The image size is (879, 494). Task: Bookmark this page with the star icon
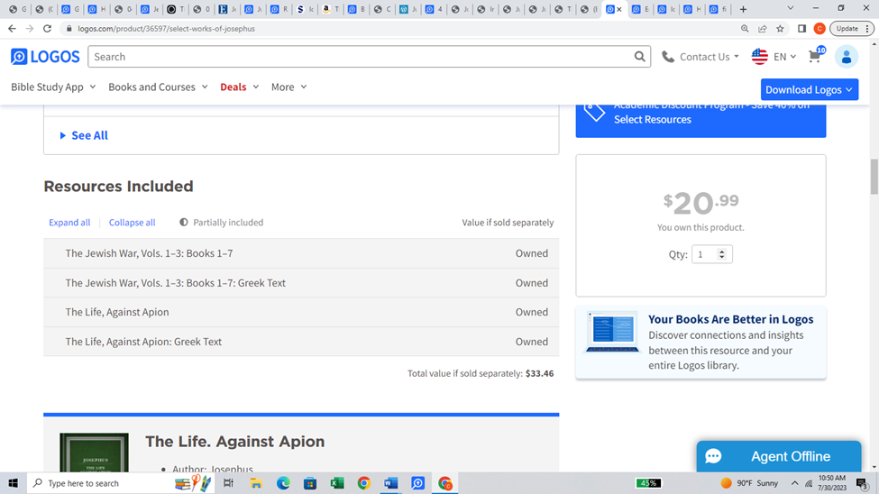coord(780,29)
